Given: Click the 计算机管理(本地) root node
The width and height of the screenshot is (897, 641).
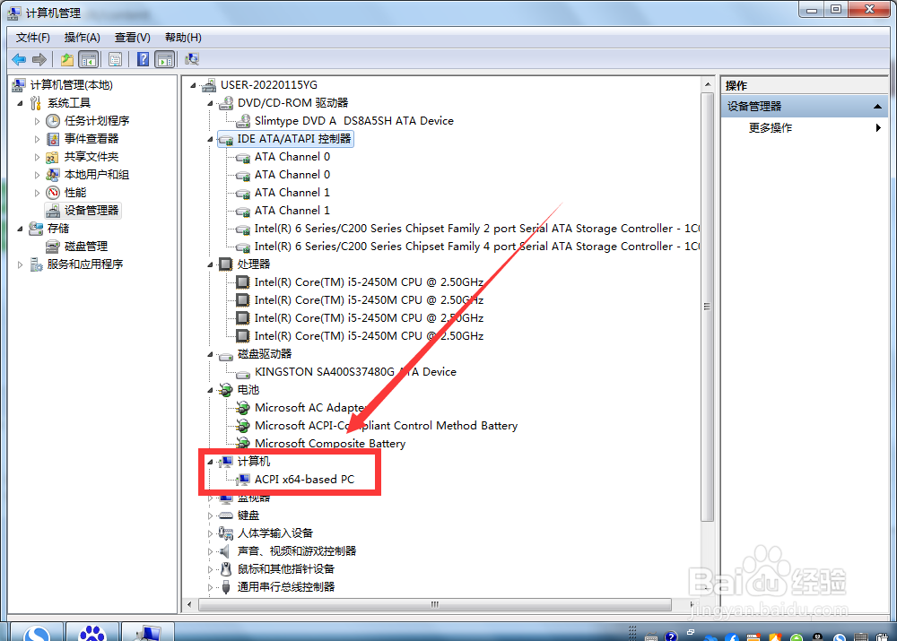Looking at the screenshot, I should pos(72,84).
